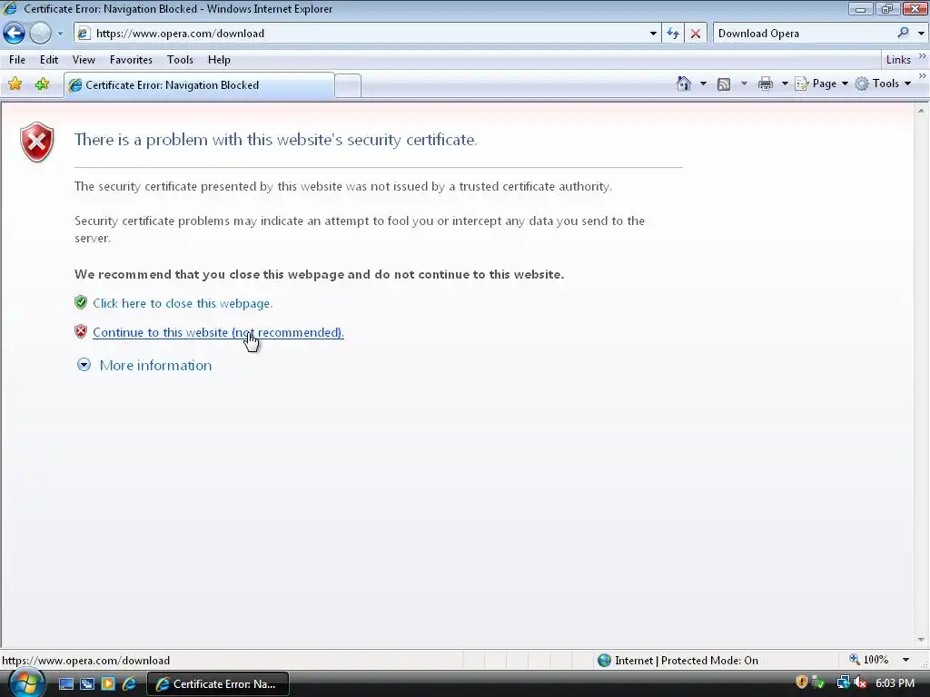Click the Internet | Protected Mode: On status zone
This screenshot has width=930, height=697.
coord(678,661)
